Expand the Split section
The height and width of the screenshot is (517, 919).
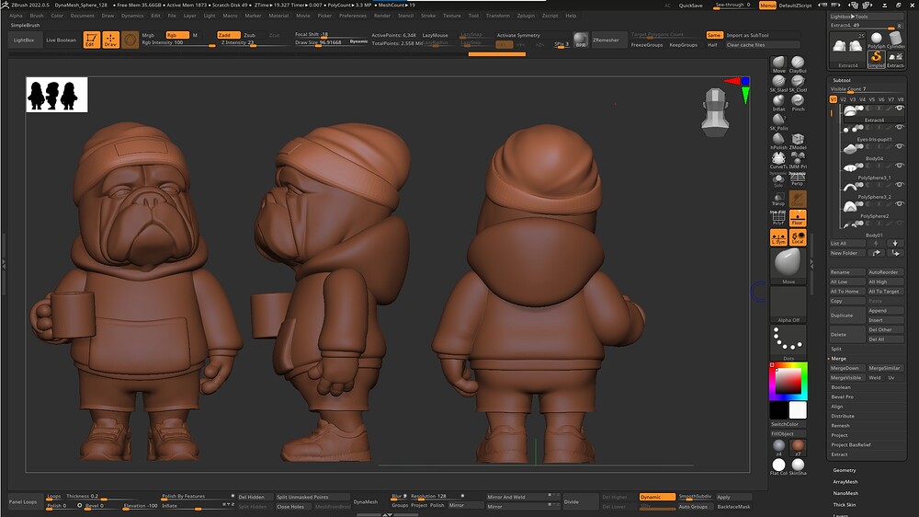pyautogui.click(x=835, y=349)
